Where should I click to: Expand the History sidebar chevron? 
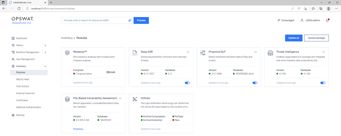pyautogui.click(x=45, y=45)
